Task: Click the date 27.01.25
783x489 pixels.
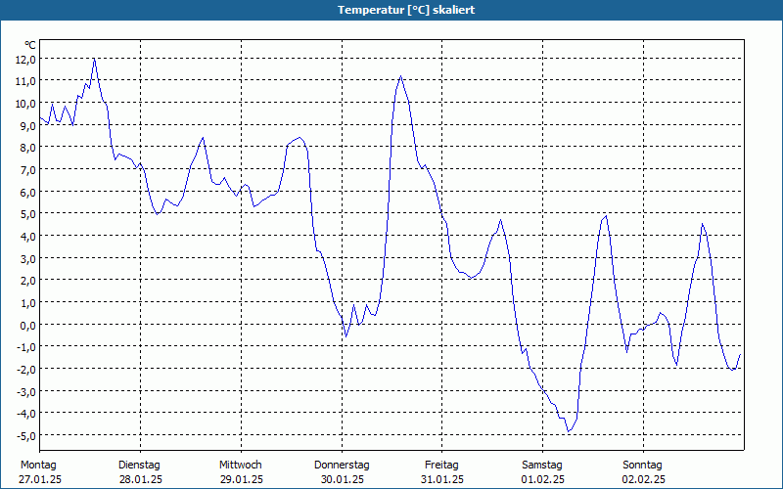Action: (40, 479)
